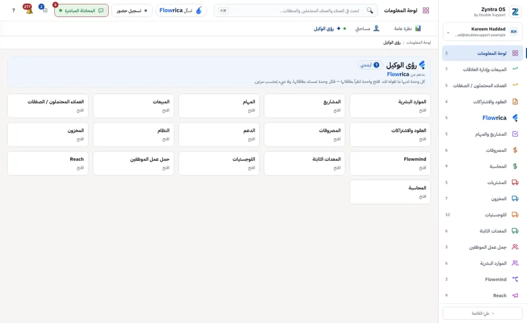Click the المحادثة المباشرة live chat button
Viewport: 527px width, 323px height.
click(81, 10)
